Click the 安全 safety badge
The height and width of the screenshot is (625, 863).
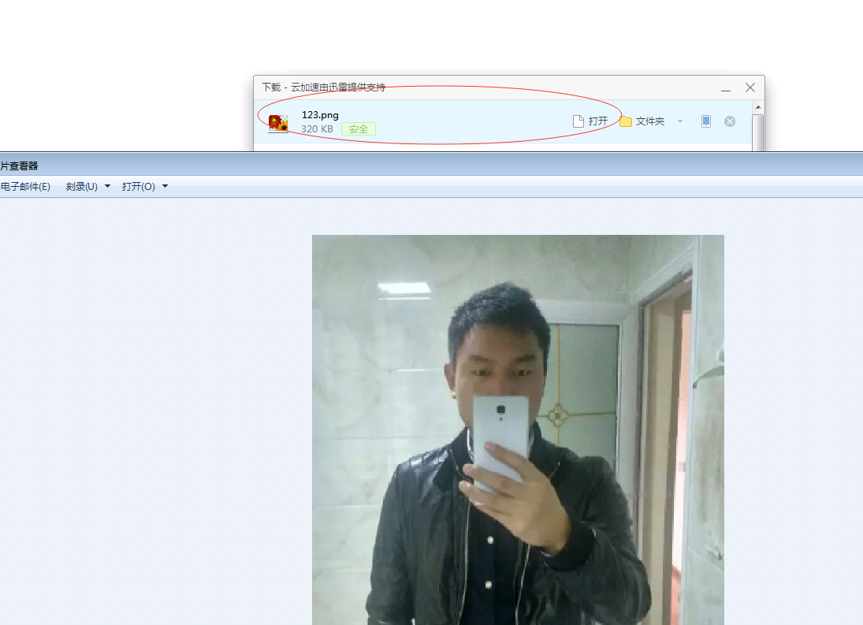click(359, 128)
